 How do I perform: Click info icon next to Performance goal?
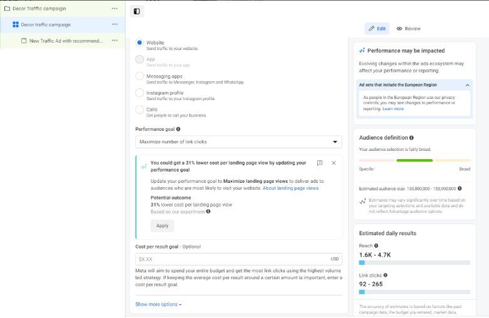(x=178, y=129)
